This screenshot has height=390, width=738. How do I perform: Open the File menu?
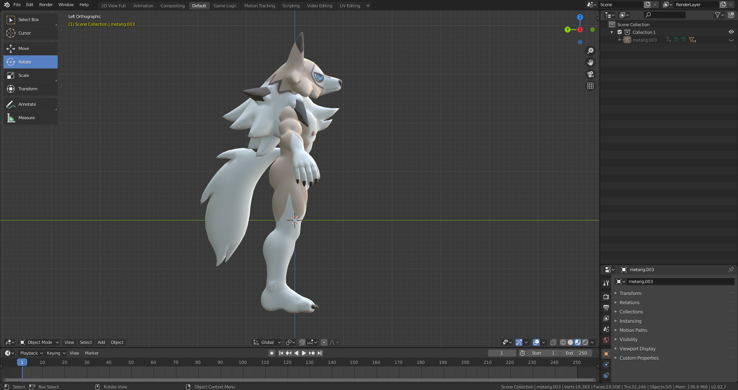coord(17,5)
